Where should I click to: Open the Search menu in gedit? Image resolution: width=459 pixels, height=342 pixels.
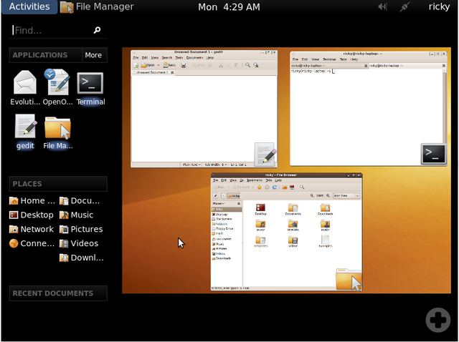[167, 57]
